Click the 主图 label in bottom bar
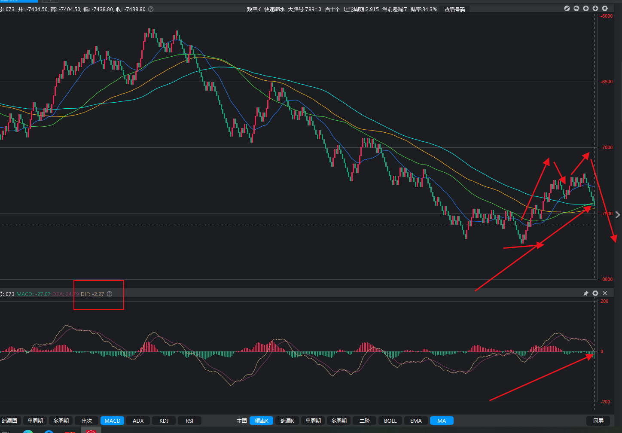 (x=242, y=421)
